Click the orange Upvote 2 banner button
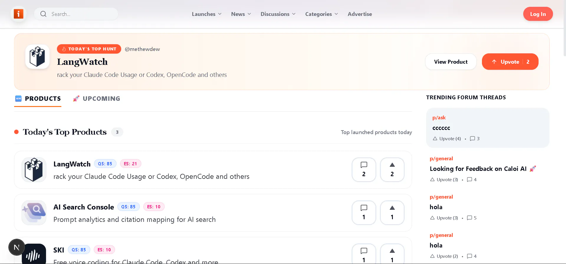This screenshot has width=566, height=264. click(x=510, y=62)
